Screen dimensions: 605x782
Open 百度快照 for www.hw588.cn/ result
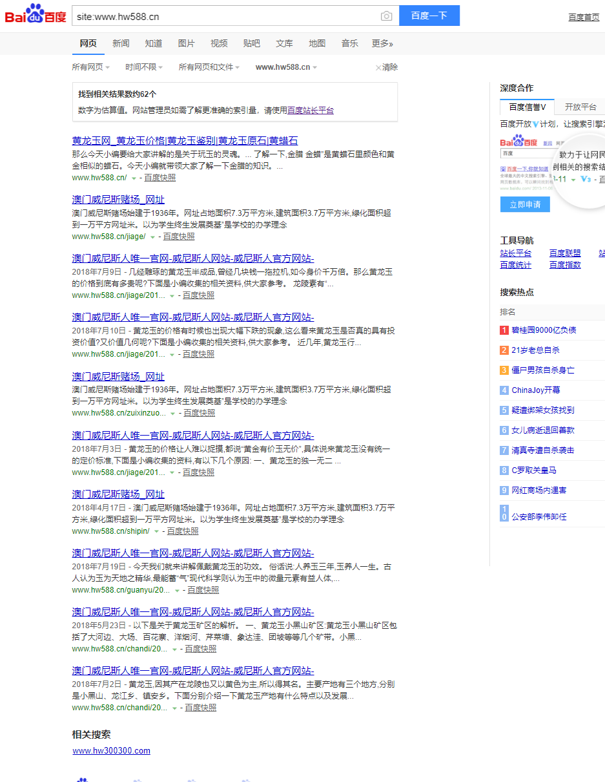coord(159,178)
